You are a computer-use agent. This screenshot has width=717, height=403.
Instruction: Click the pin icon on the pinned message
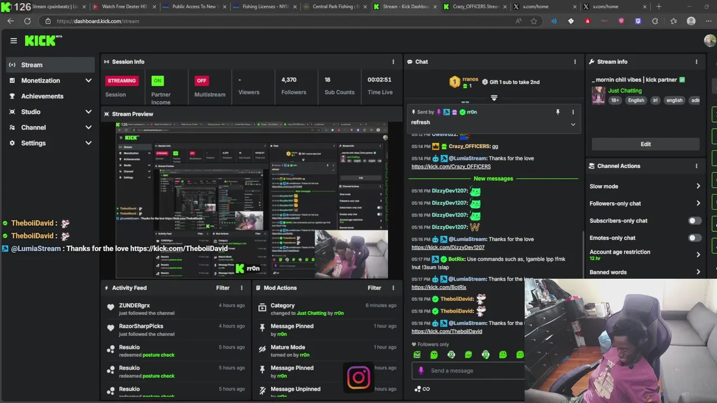pos(557,112)
